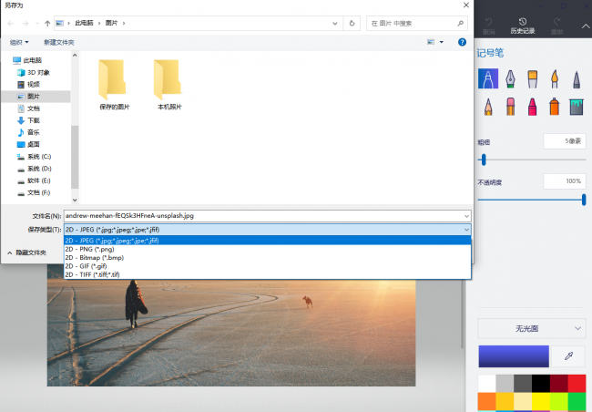Click the thickness (粗细) slider handle
The image size is (592, 412).
(x=484, y=160)
